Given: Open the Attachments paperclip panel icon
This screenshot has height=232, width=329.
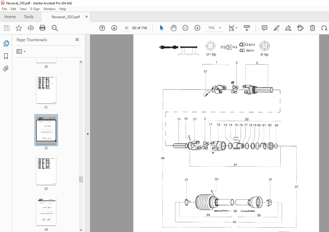Looking at the screenshot, I should pyautogui.click(x=6, y=68).
